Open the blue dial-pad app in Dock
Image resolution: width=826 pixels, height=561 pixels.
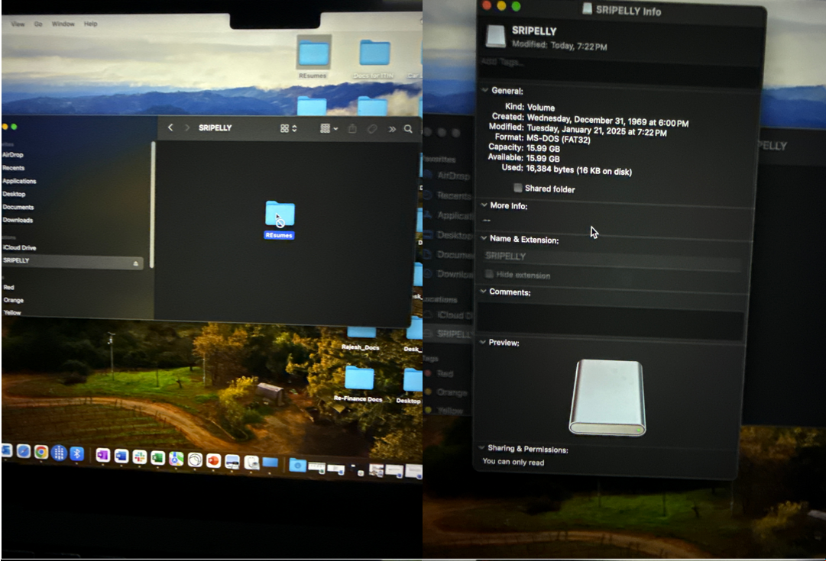point(59,453)
